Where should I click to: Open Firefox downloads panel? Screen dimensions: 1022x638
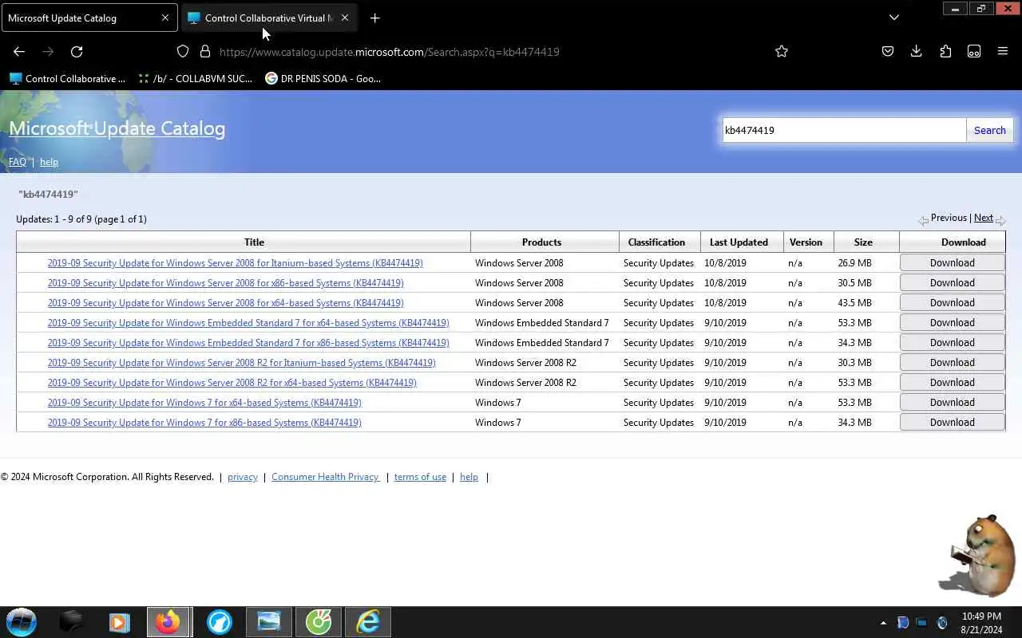pos(917,51)
